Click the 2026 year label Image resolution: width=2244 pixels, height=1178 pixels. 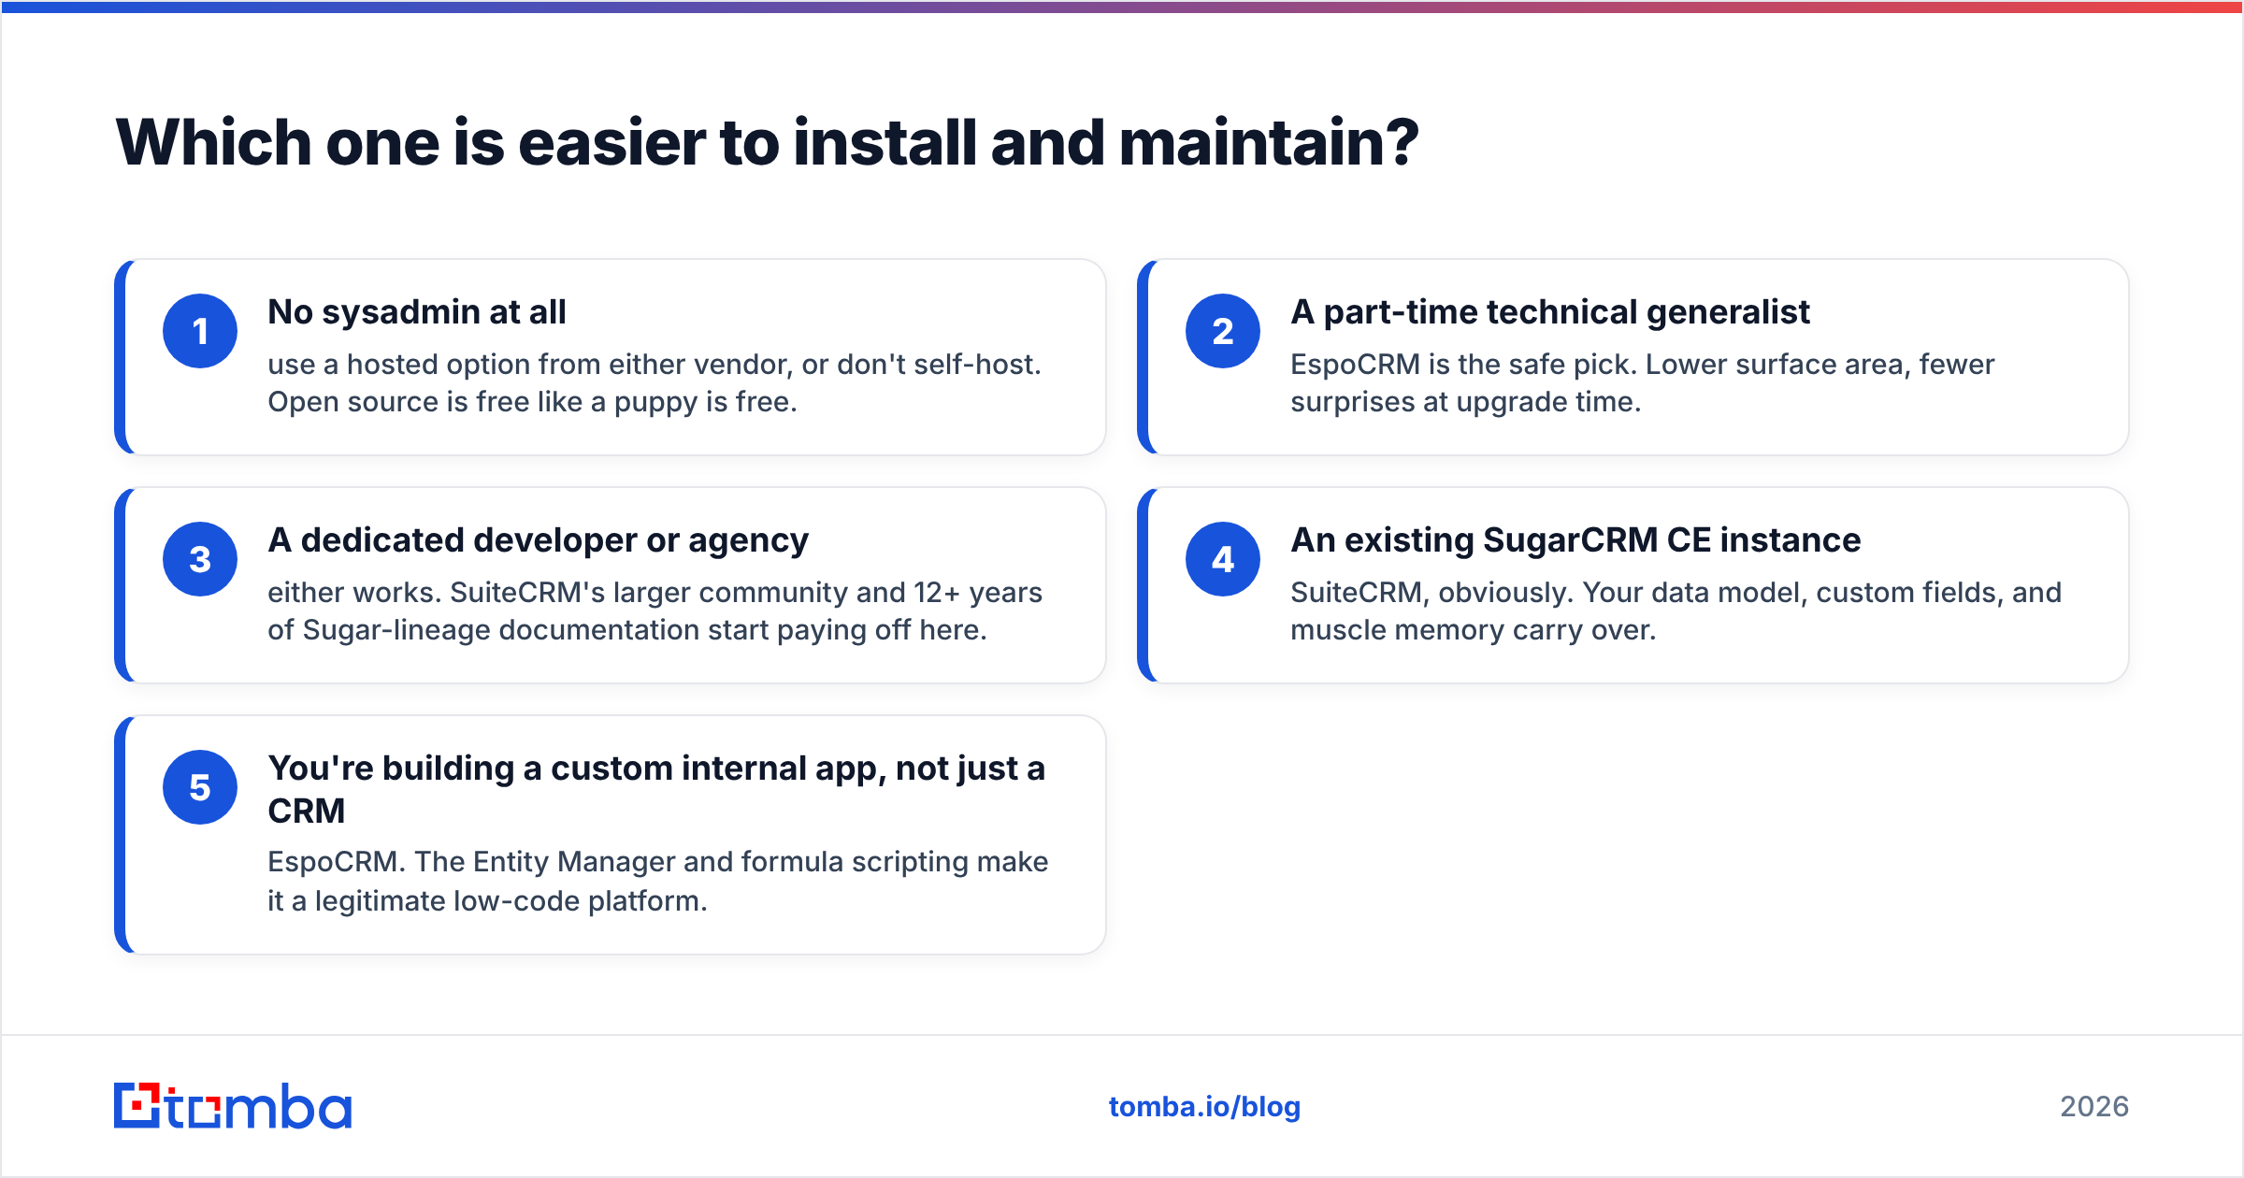2094,1107
